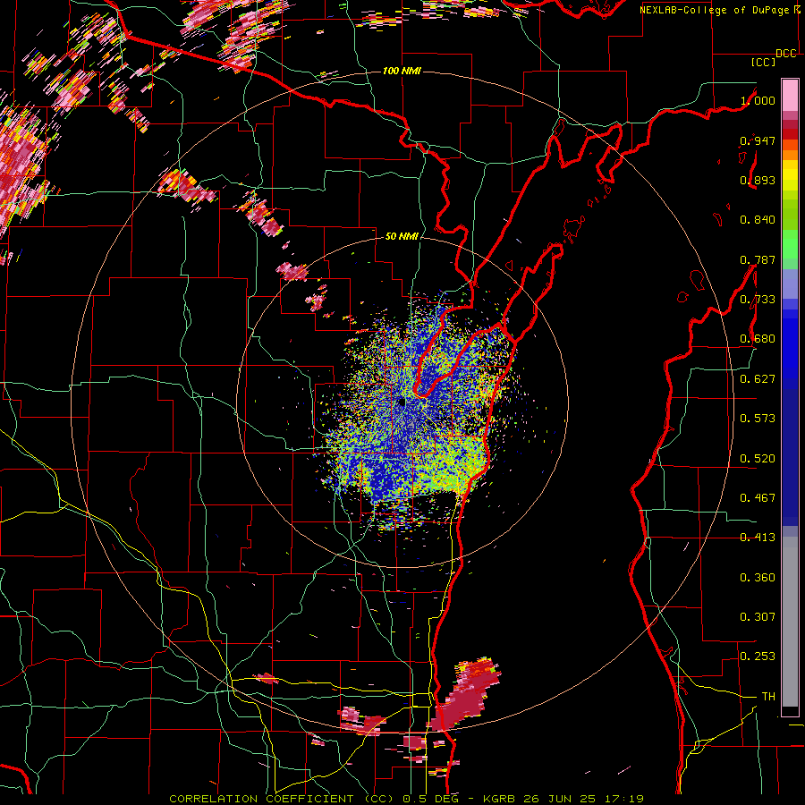Select the 0.787 legend value

758,259
